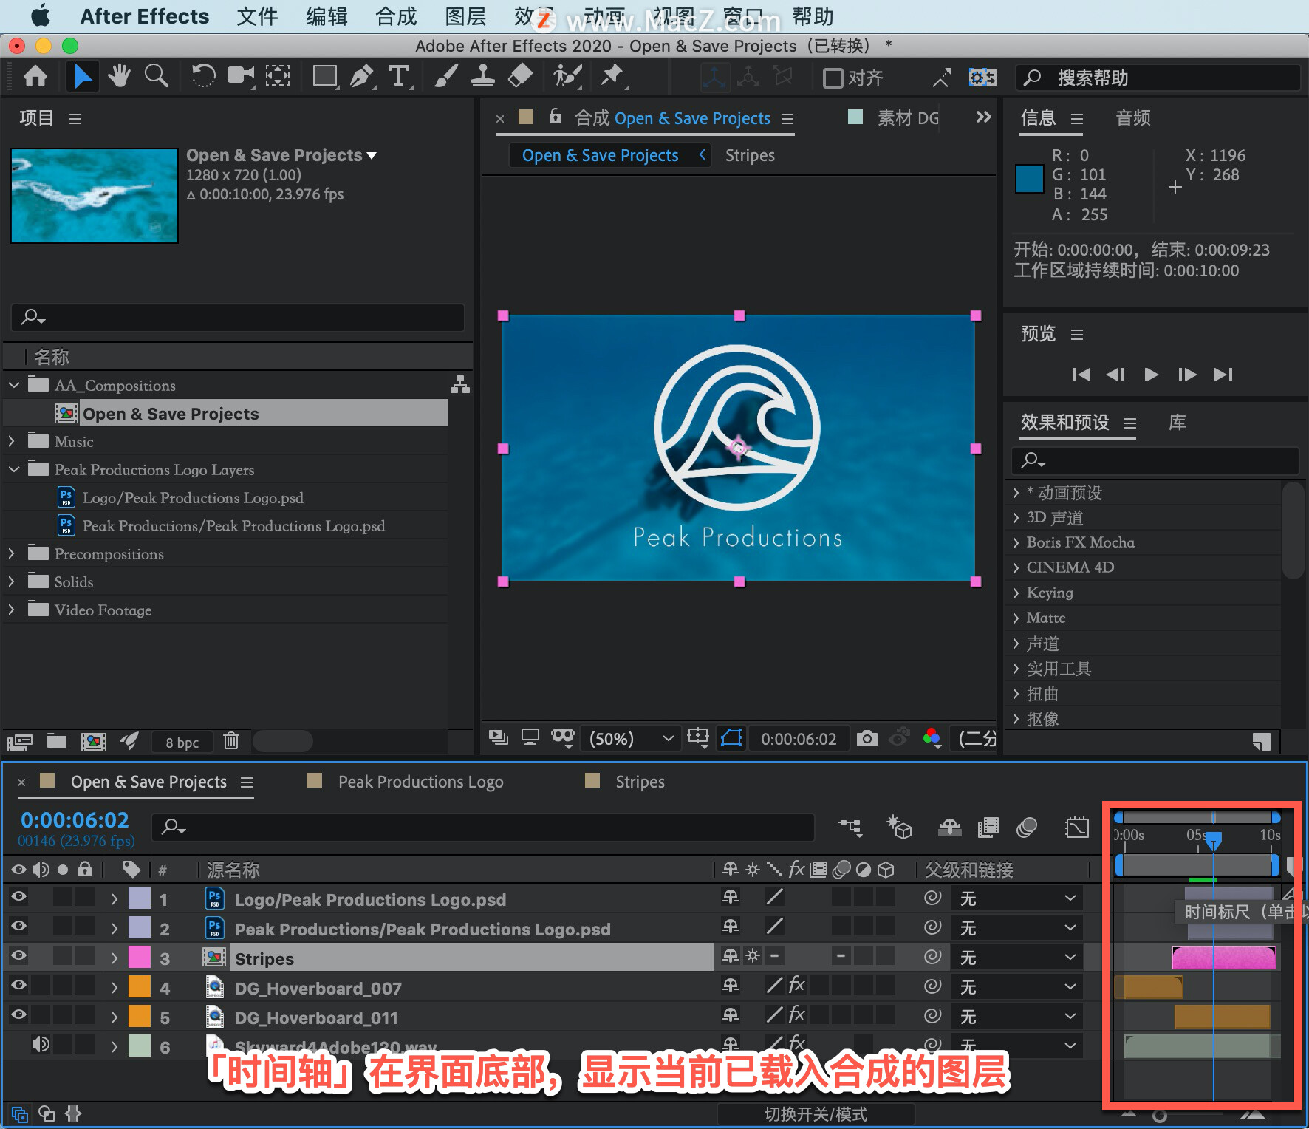Image resolution: width=1309 pixels, height=1129 pixels.
Task: Collapse the AA_Compositions folder
Action: [x=14, y=385]
